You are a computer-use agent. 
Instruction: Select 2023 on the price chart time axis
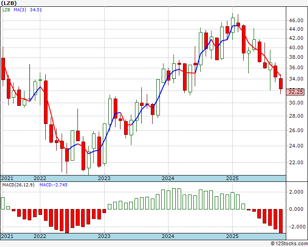click(104, 178)
